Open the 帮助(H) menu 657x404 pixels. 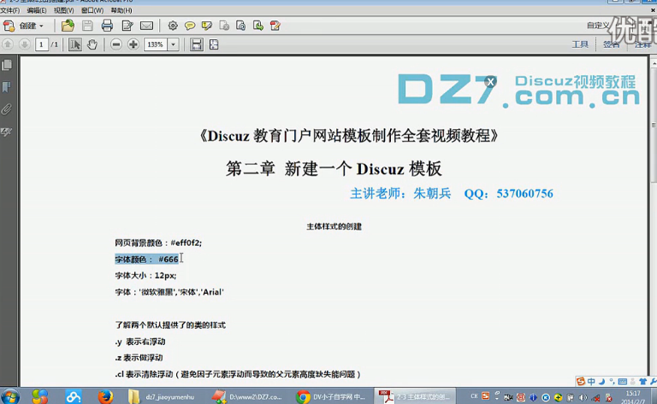[121, 10]
